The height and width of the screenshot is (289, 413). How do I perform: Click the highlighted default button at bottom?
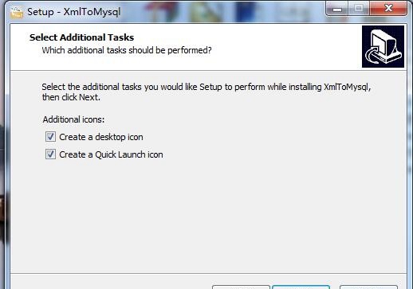tap(301, 287)
